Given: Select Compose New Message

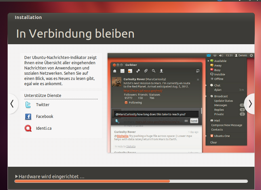Looking at the screenshot, I should [226, 125].
